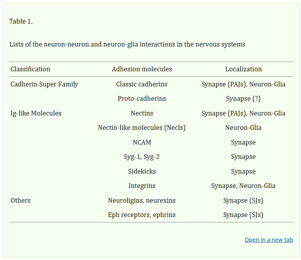Click the Ig-like Molecules cell
This screenshot has width=301, height=260.
pyautogui.click(x=36, y=113)
